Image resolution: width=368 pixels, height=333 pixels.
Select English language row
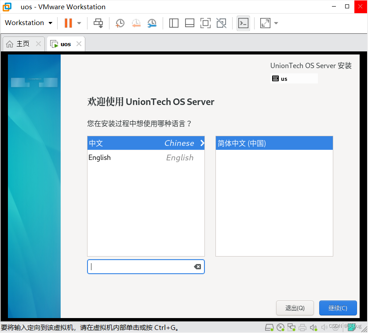(146, 157)
